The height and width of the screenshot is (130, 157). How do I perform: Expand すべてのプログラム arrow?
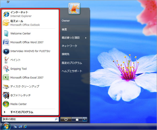(x=4, y=112)
